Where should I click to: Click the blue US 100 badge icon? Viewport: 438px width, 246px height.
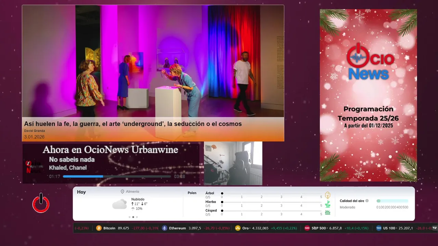coord(379,228)
